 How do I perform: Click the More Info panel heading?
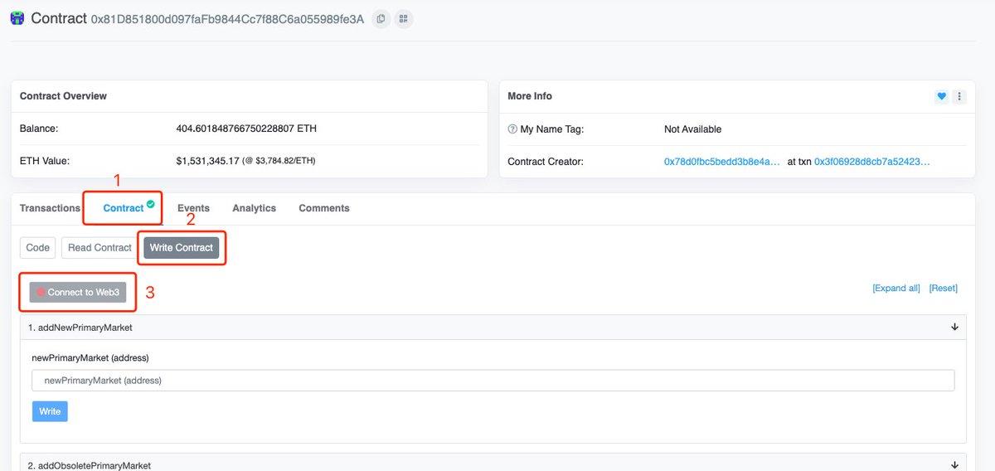tap(530, 96)
